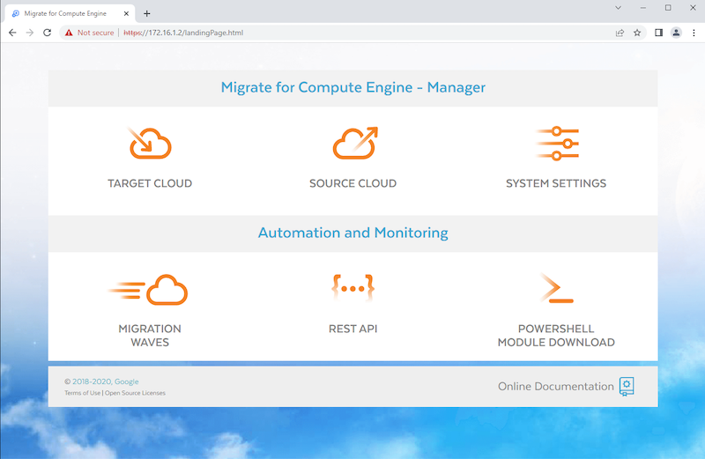705x459 pixels.
Task: Open the Open Source Licenses link
Action: tap(135, 393)
